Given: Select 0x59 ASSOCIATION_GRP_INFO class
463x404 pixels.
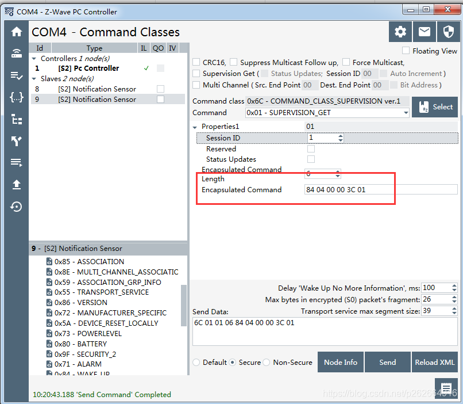Looking at the screenshot, I should tap(108, 282).
